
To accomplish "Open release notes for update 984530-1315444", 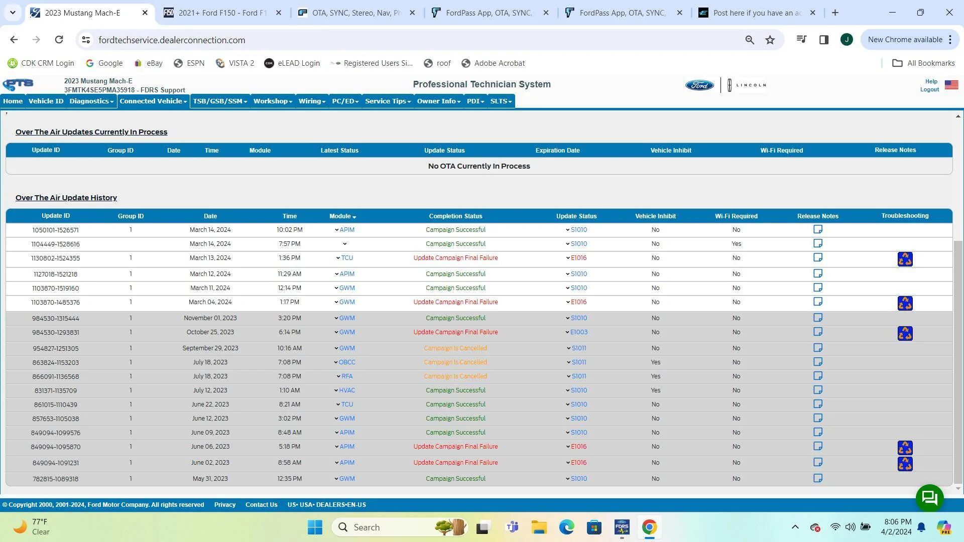I will click(x=818, y=318).
